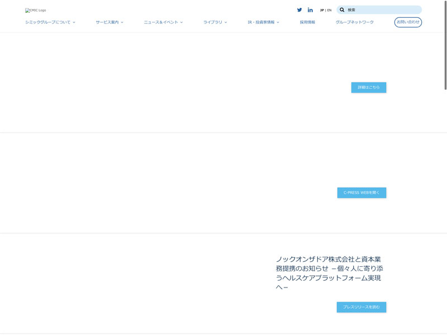Expand the サービス案内 dropdown
The width and height of the screenshot is (447, 335).
pyautogui.click(x=109, y=22)
